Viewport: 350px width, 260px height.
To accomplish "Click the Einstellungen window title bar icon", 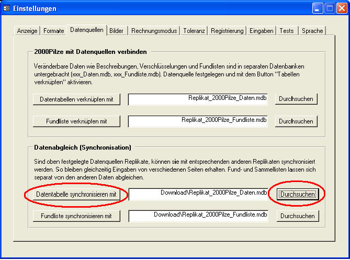I will pos(7,8).
